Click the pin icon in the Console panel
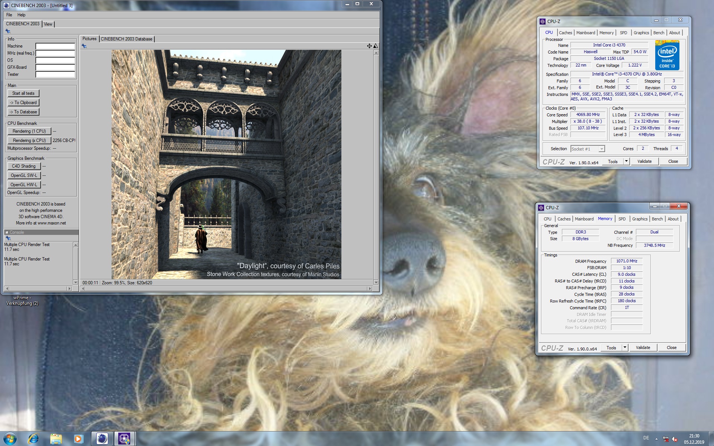This screenshot has height=446, width=714. 8,238
